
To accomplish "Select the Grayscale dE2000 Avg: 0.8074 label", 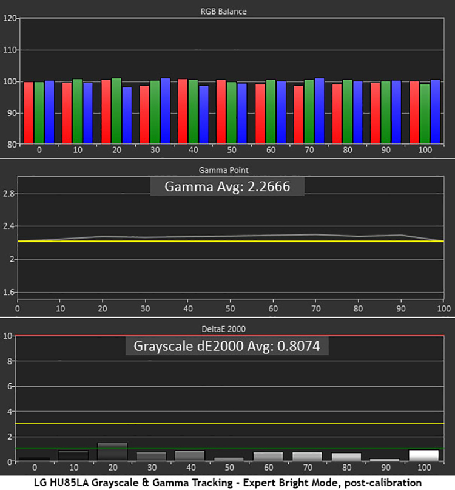I will coord(227,345).
